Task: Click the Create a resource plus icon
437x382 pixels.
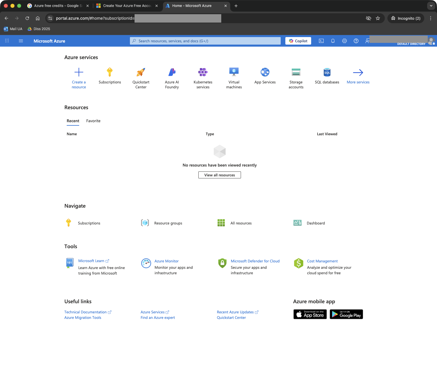Action: click(x=79, y=72)
